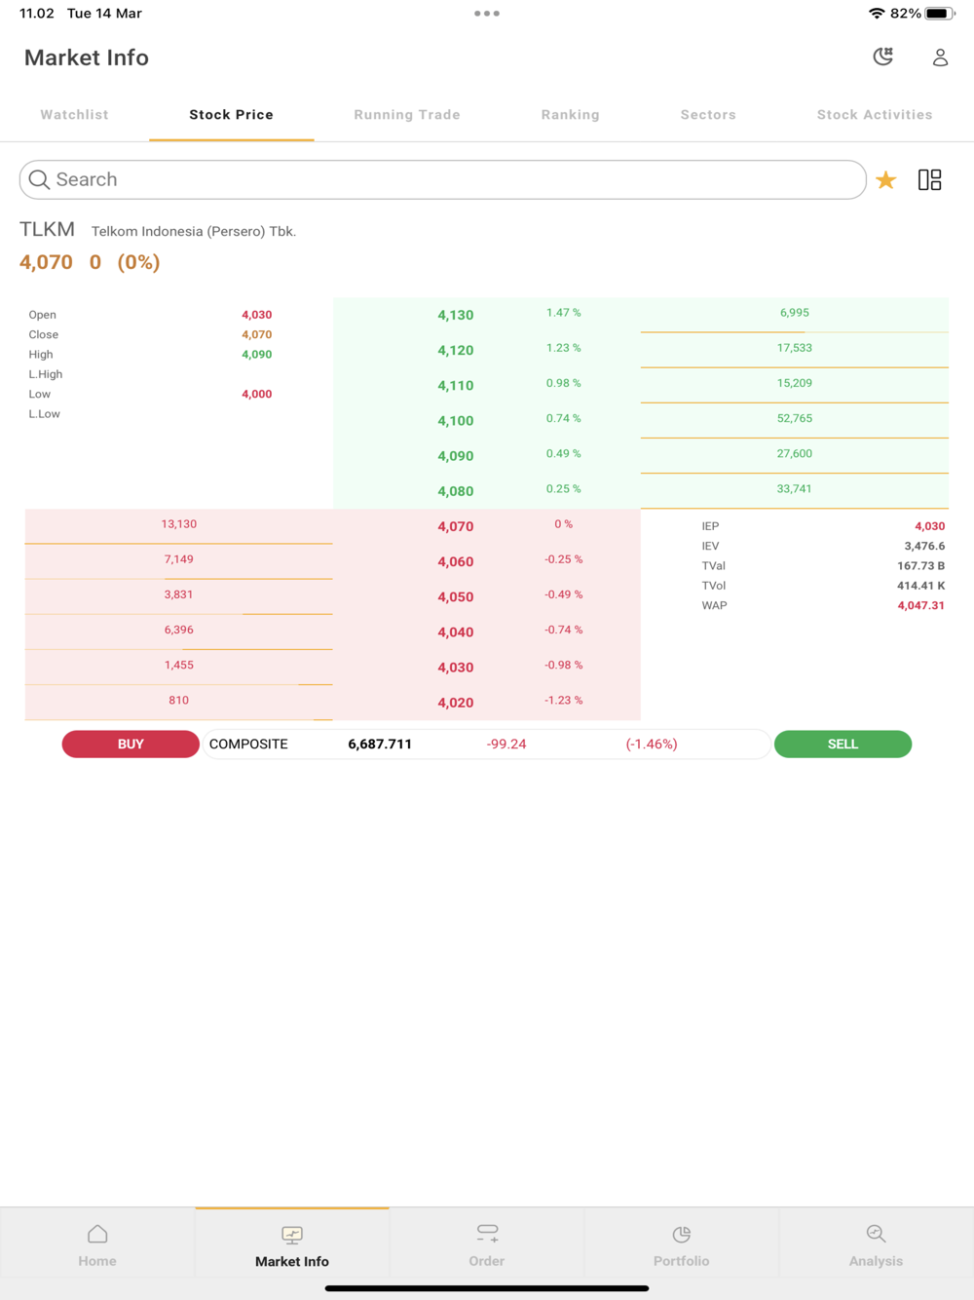Tap the WAP value 4,047.31
974x1300 pixels.
(921, 605)
